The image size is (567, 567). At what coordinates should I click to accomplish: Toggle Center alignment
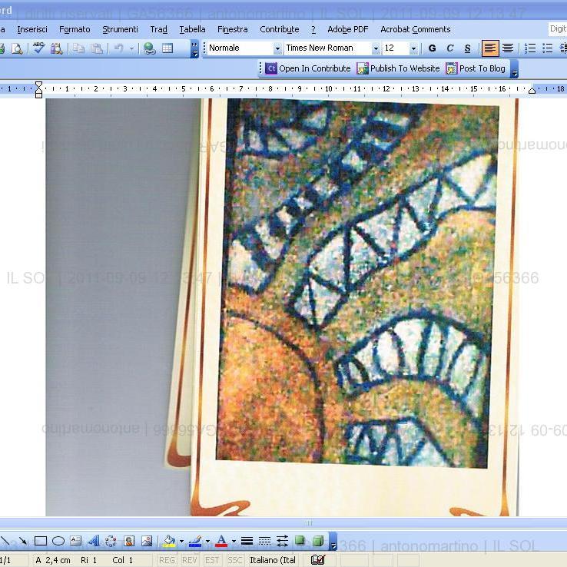click(508, 48)
